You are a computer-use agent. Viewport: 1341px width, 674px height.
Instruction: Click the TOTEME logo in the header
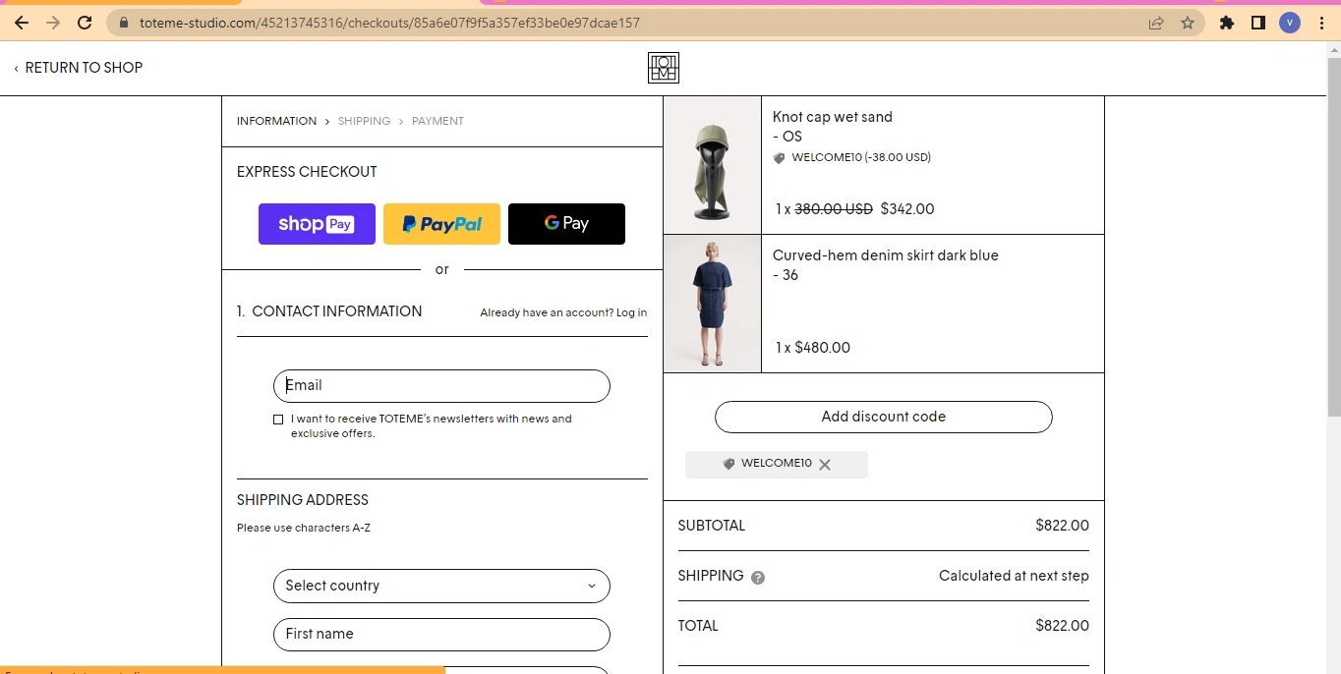(664, 68)
